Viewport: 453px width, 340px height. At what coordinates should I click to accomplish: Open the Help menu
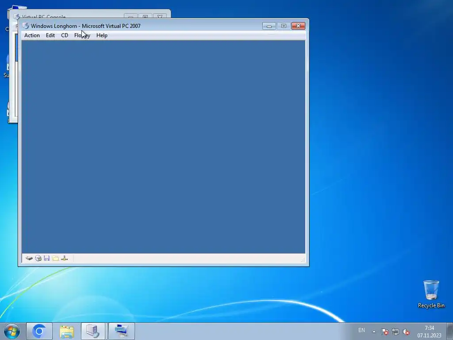click(x=102, y=35)
